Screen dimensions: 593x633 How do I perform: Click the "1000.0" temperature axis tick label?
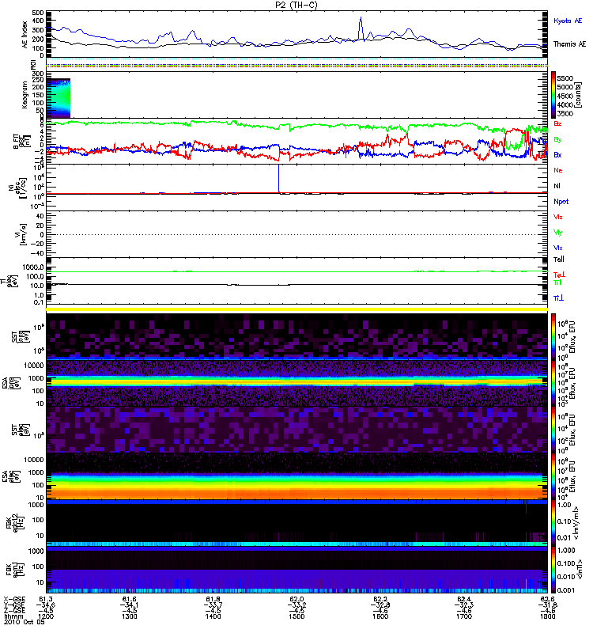pyautogui.click(x=33, y=267)
